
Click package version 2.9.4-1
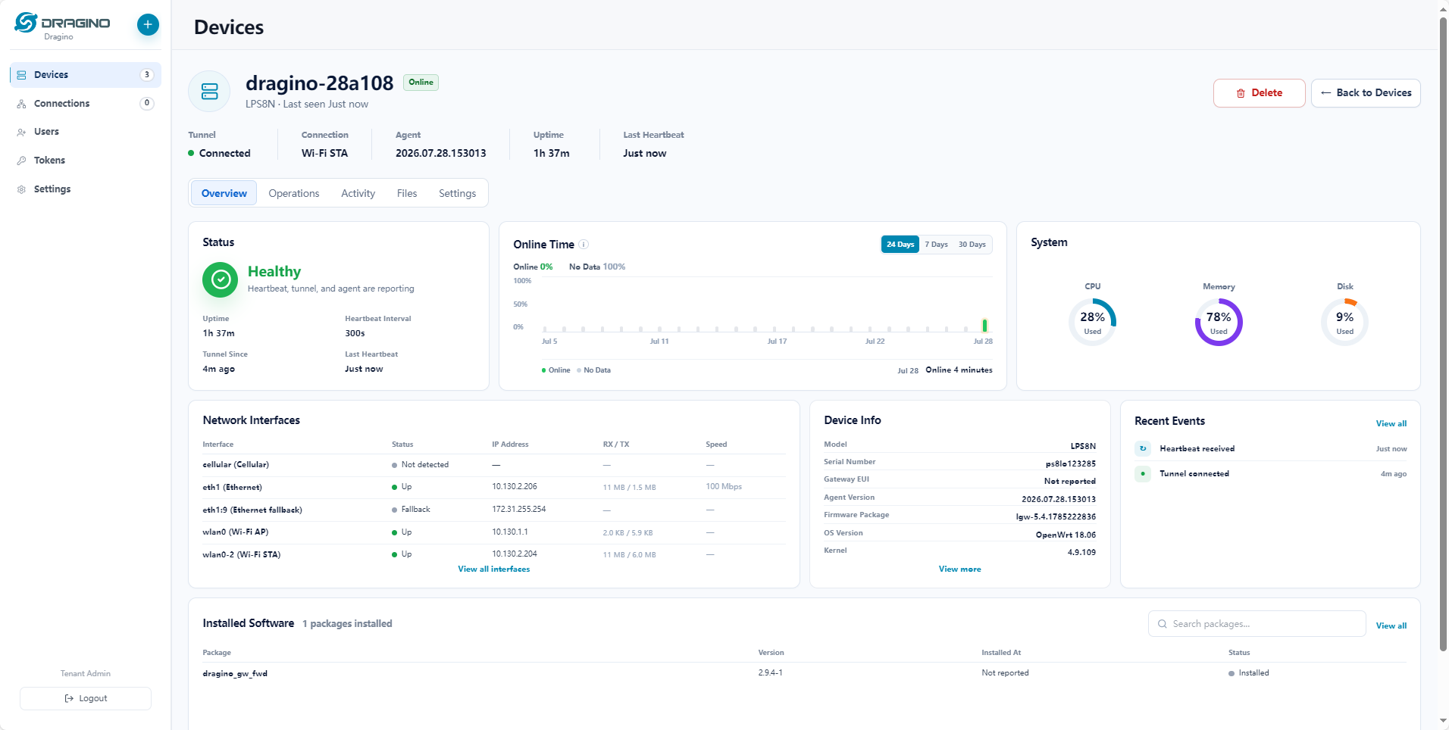click(x=770, y=673)
